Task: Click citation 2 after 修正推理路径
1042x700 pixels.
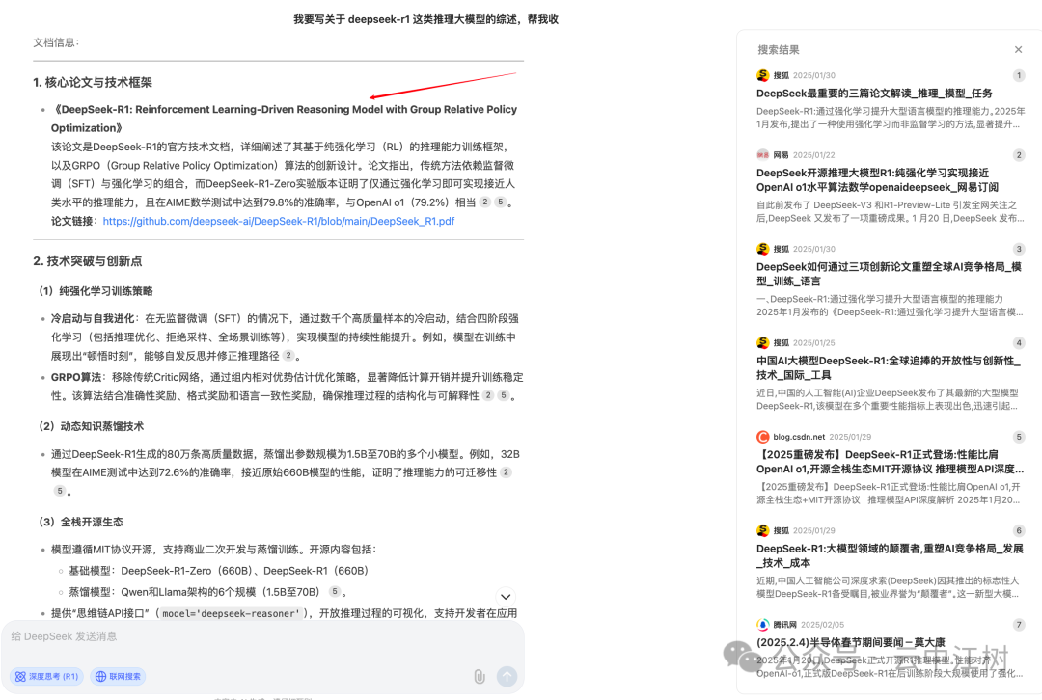Action: tap(288, 356)
